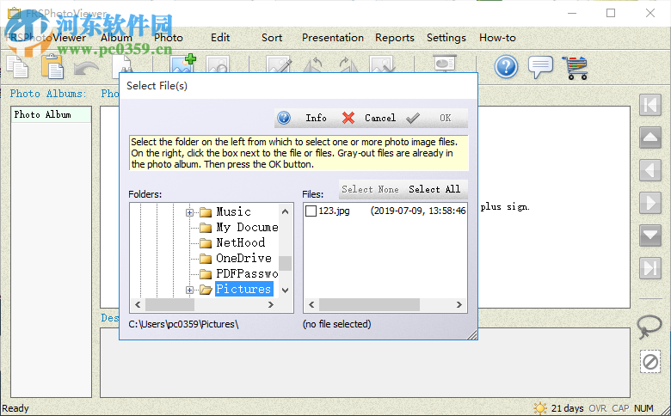Click the speech bubble feedback icon
The width and height of the screenshot is (671, 416).
540,67
